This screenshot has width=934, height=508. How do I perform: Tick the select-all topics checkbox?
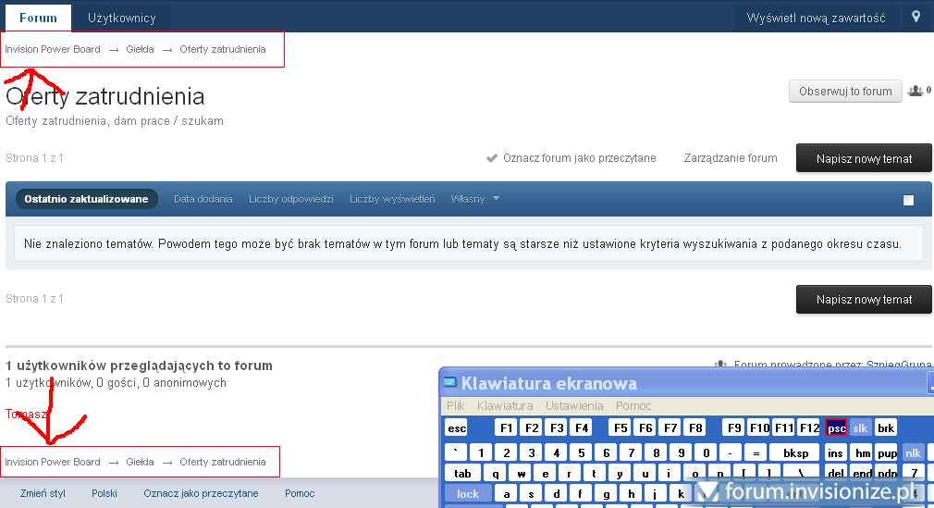[908, 201]
